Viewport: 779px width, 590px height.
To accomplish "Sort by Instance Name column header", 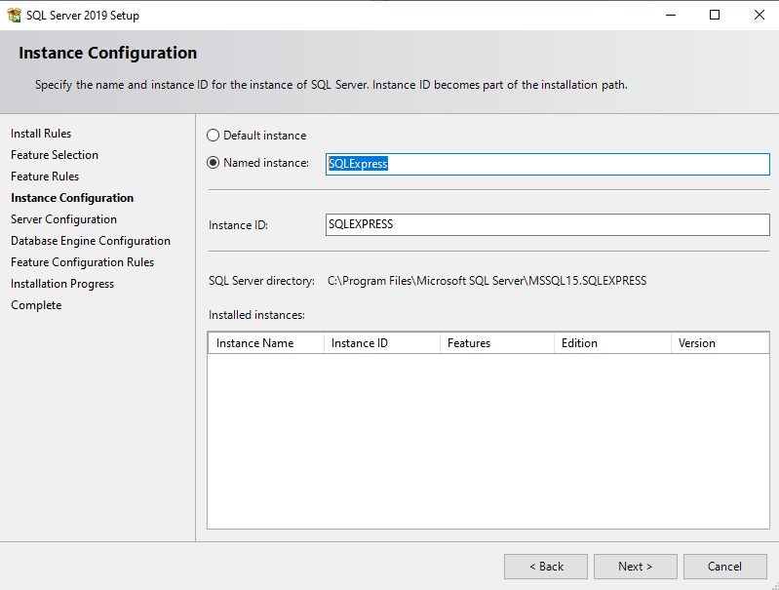I will tap(266, 343).
